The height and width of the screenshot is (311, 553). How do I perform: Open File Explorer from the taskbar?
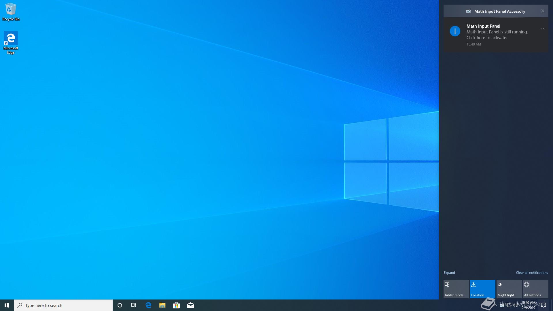click(x=162, y=305)
